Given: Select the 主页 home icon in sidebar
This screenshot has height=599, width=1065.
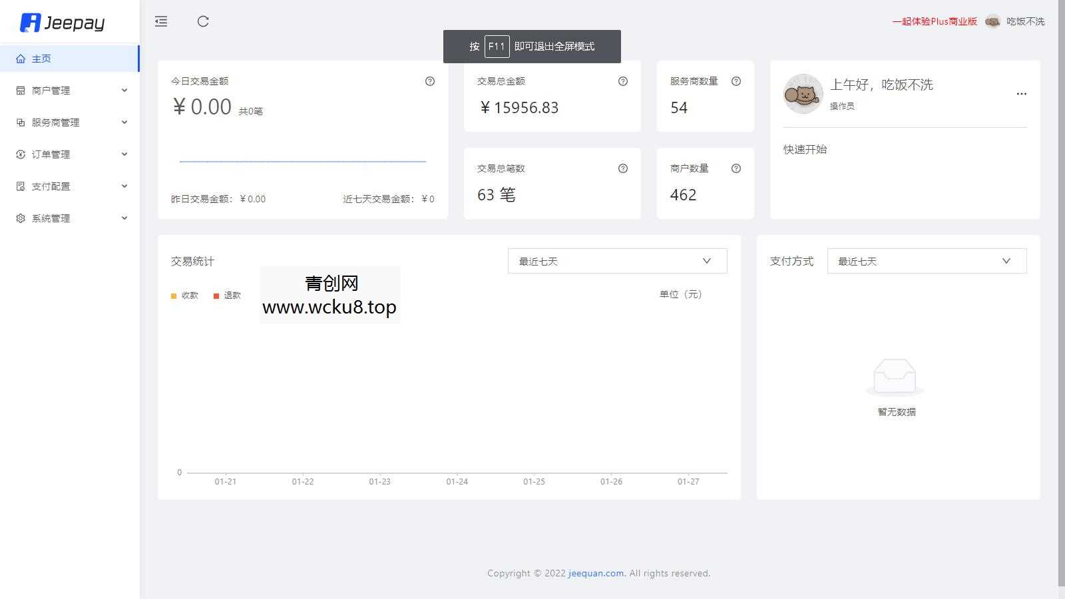Looking at the screenshot, I should pos(21,58).
